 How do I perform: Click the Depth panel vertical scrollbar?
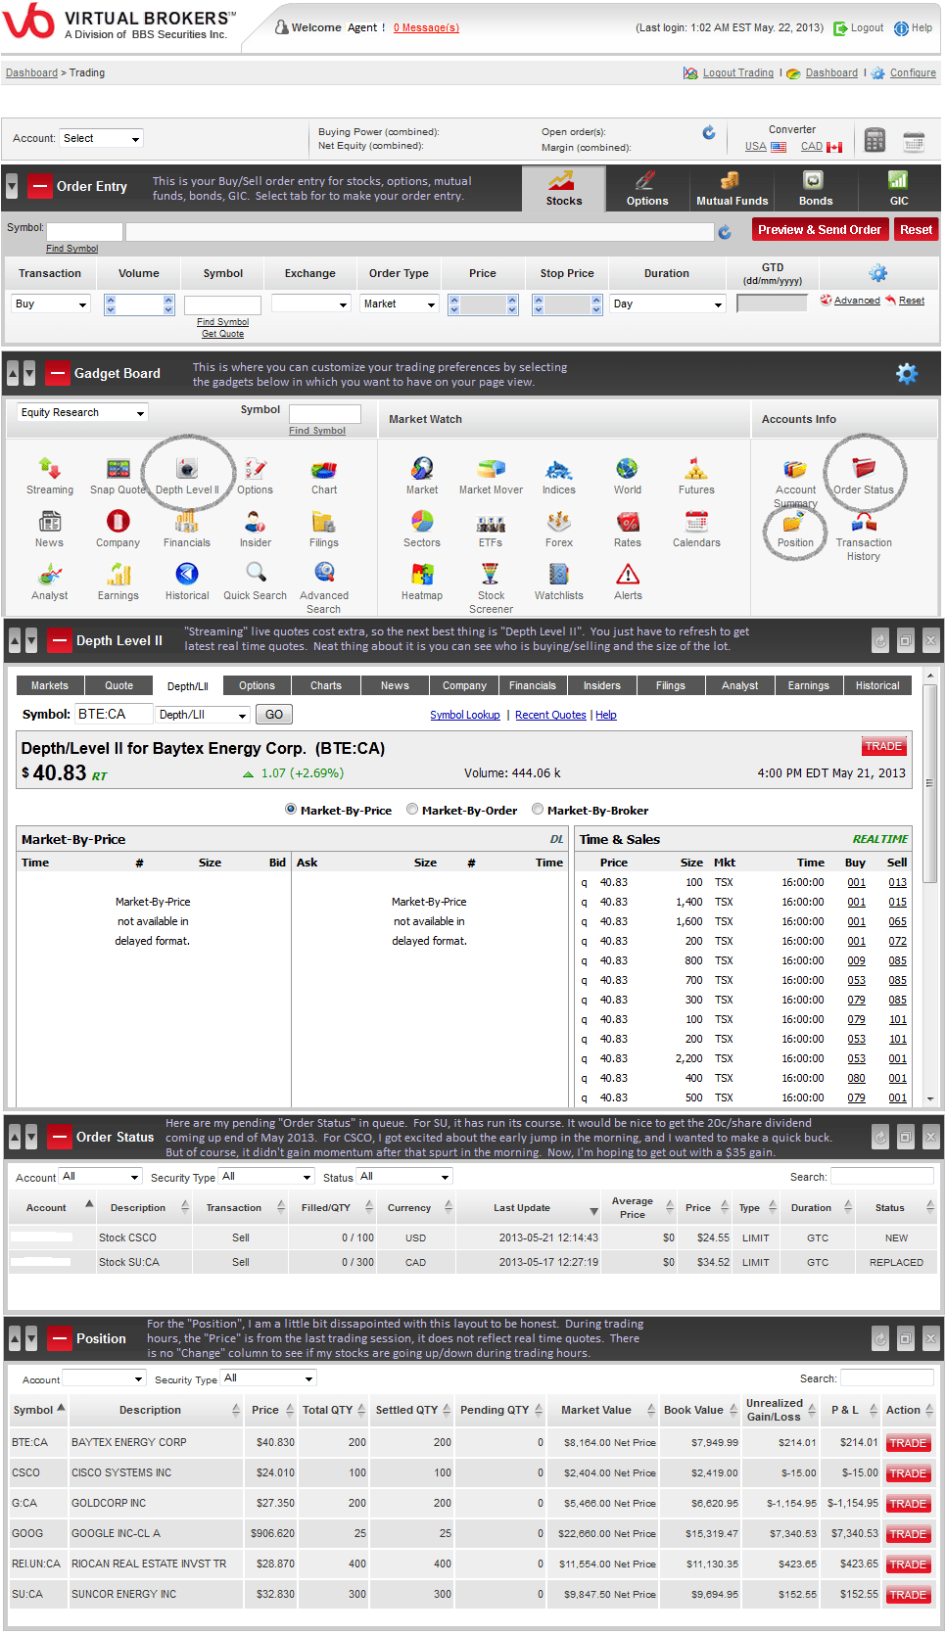tap(930, 784)
